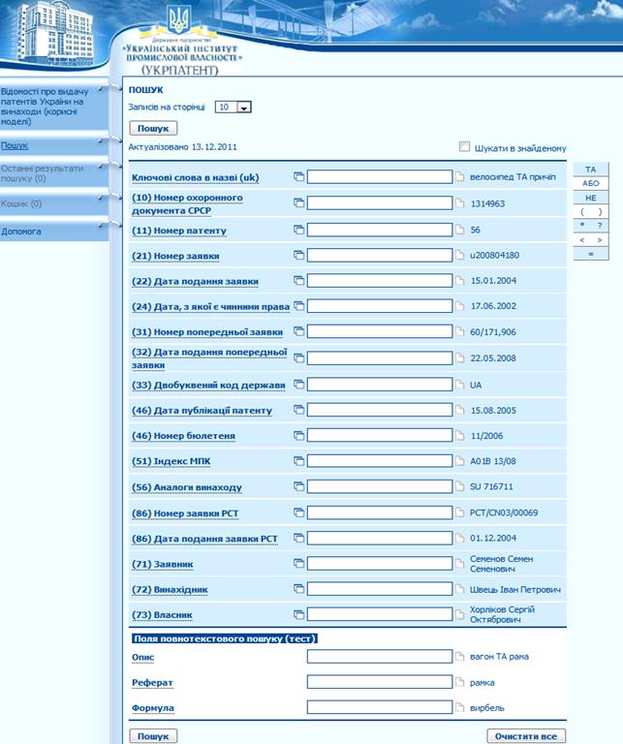Click the example page icon next to 'вагон ТА рама'

pyautogui.click(x=460, y=657)
